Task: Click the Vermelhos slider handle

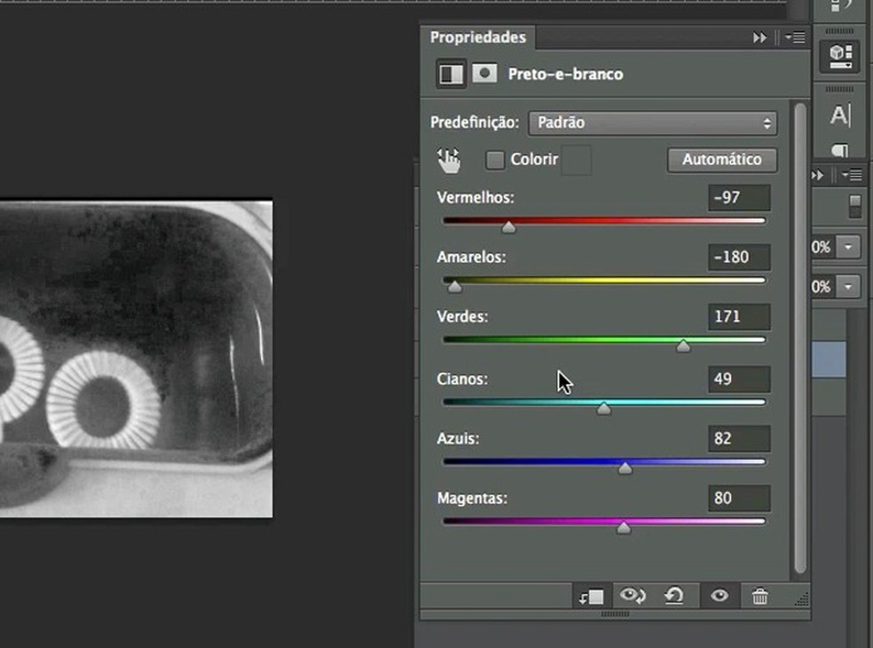Action: 508,228
